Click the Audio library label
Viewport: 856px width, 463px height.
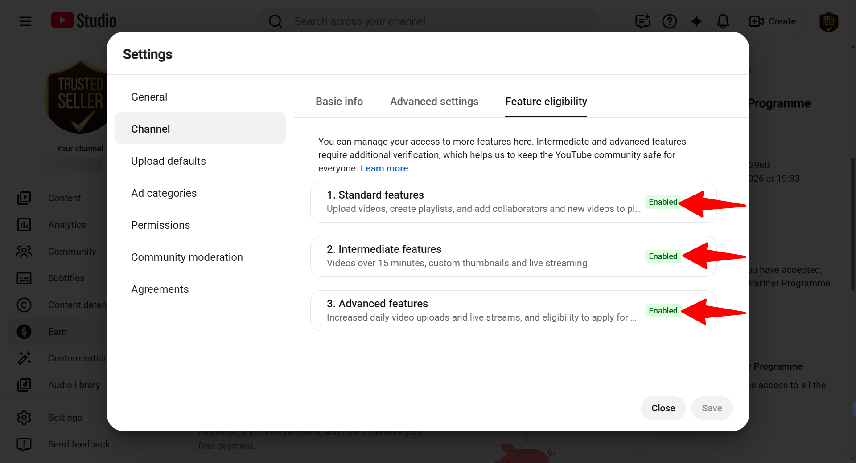74,385
